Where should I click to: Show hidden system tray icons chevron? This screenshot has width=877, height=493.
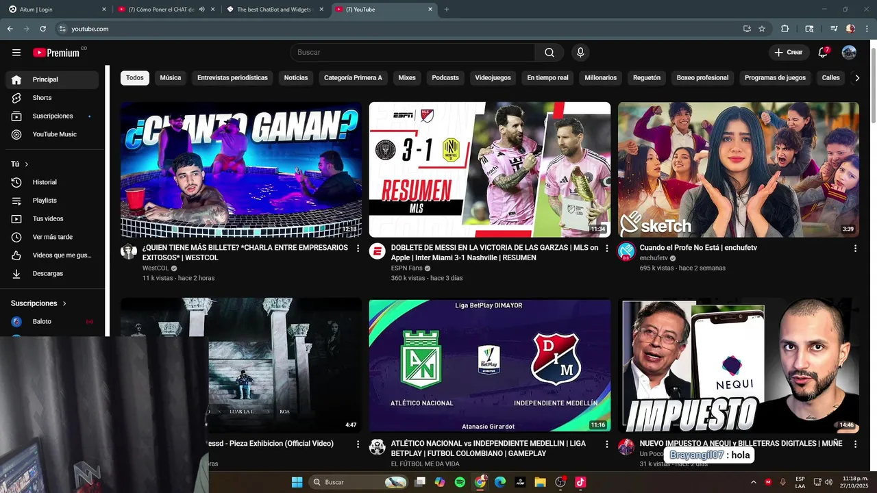[x=753, y=482]
